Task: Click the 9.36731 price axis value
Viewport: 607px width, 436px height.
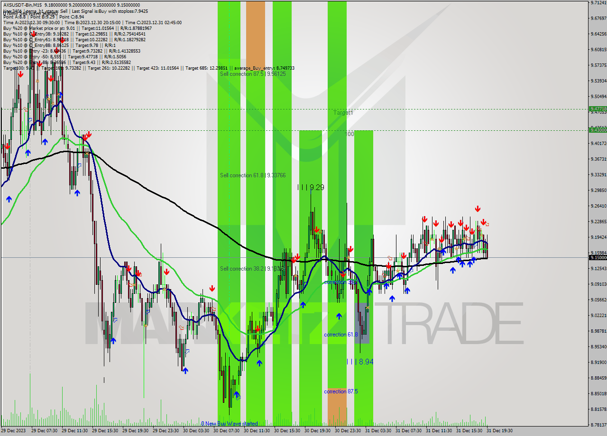Action: (x=598, y=159)
